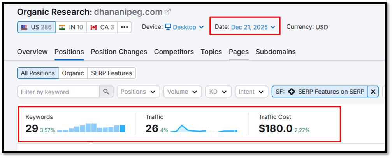Expand the KD filter dropdown

click(x=218, y=92)
